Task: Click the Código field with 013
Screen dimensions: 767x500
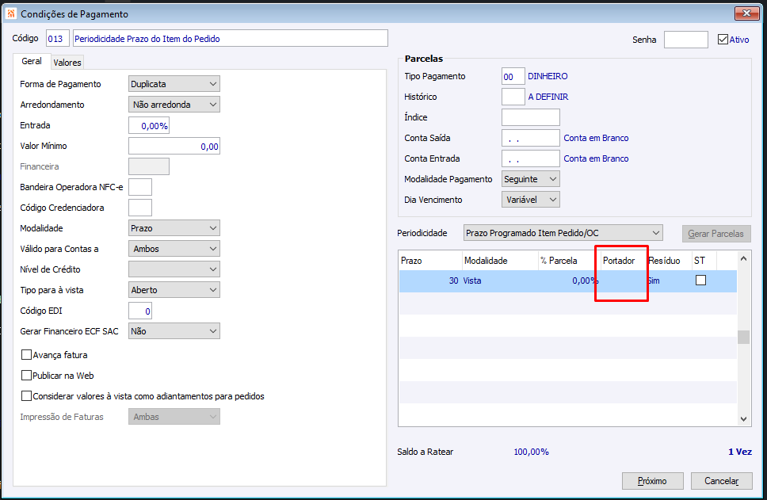Action: pyautogui.click(x=57, y=39)
